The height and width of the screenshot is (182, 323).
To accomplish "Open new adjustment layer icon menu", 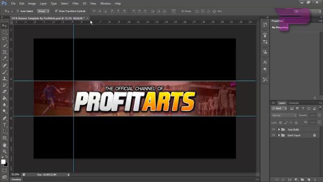I will pyautogui.click(x=296, y=180).
